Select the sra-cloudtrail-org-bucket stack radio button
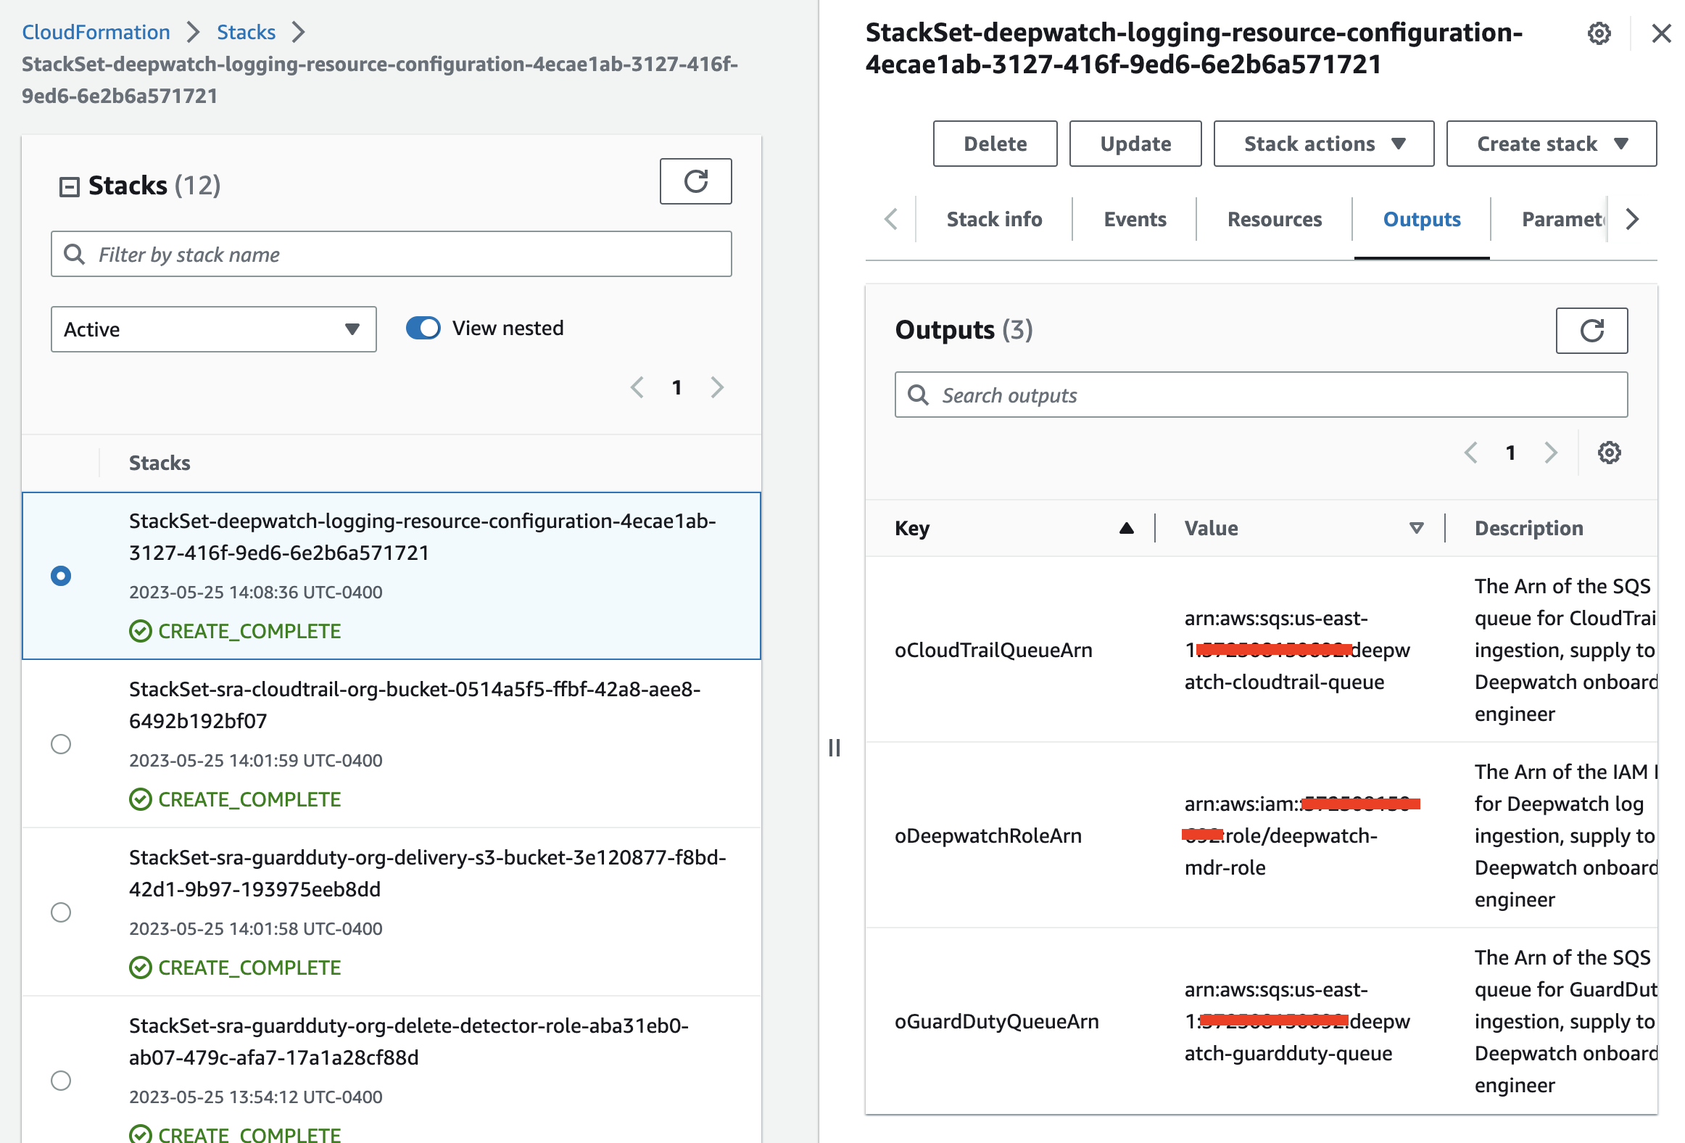 [x=61, y=744]
